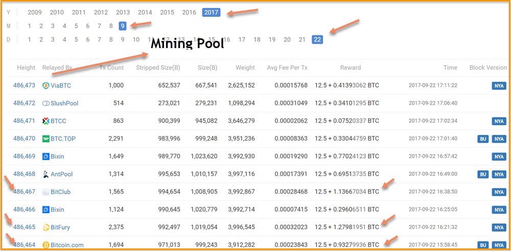Click the BTCC pool logo icon
This screenshot has height=251, width=511.
(x=46, y=121)
